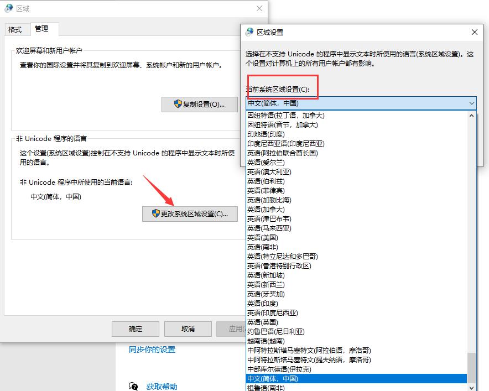Collapse the 当前系统区域设置 combo box arrow
Screen dimensions: 489x391
click(x=471, y=103)
